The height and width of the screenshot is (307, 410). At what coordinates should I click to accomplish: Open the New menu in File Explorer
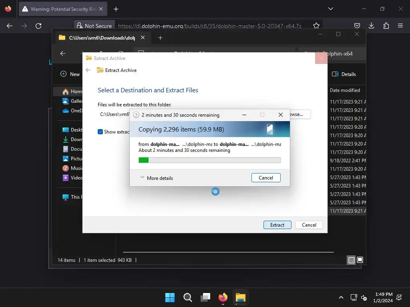pyautogui.click(x=70, y=74)
